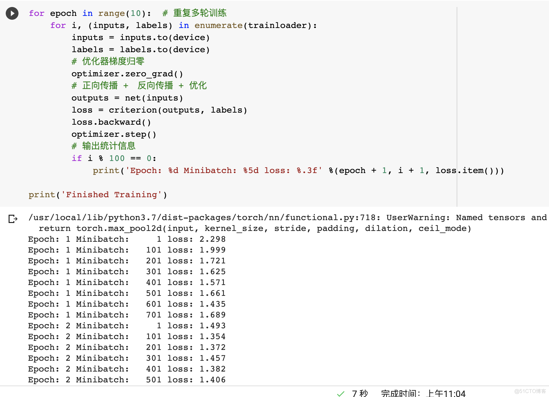The image size is (549, 397).
Task: Click the '完成时间: 上午11:04' status text
Action: click(x=423, y=394)
